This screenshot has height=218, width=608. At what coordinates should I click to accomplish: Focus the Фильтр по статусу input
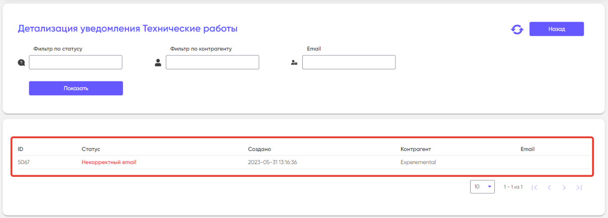[x=76, y=62]
